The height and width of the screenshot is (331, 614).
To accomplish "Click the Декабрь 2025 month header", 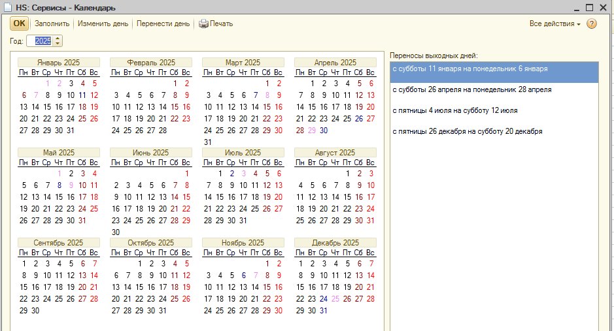I will click(x=335, y=243).
